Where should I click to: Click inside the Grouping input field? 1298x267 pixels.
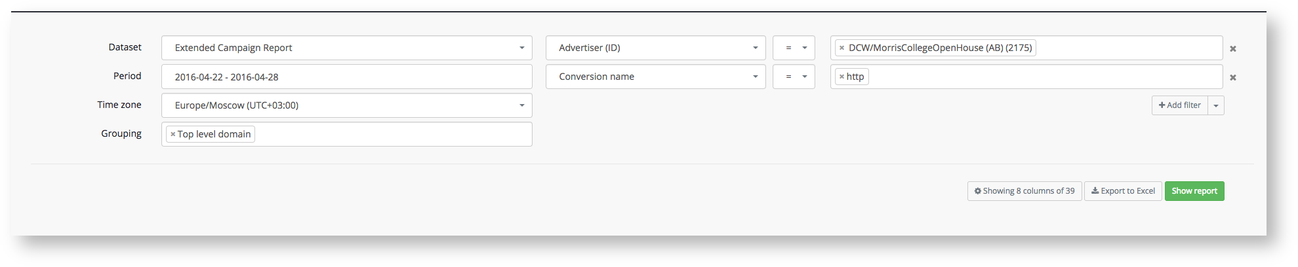[x=394, y=134]
